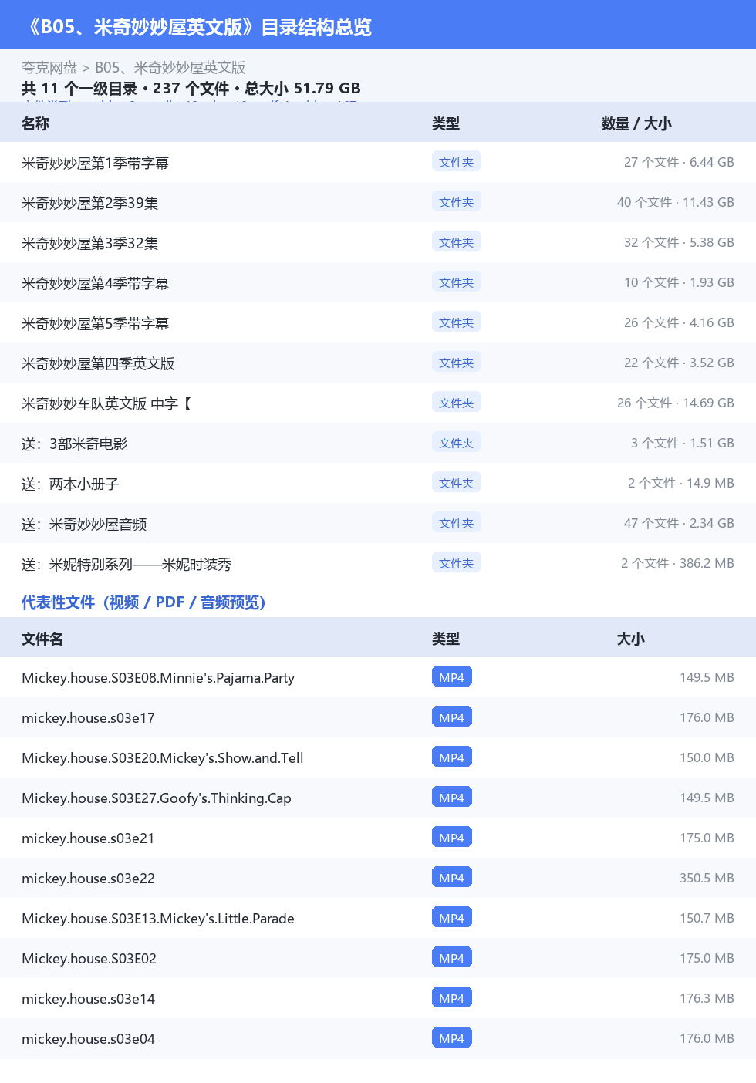Open folder 米奇妙妙屋第1季带字幕

(95, 163)
